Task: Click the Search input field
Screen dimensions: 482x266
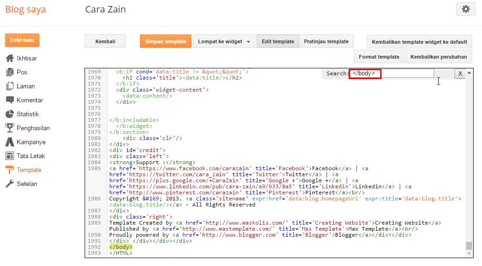Action: click(391, 73)
